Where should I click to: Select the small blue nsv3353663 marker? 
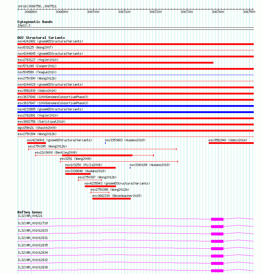pos(105,143)
